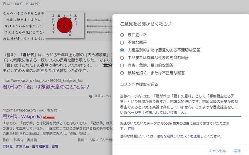This screenshot has width=249, height=155.
Task: Open the さざれ石 sitelink
Action: click(x=22, y=146)
